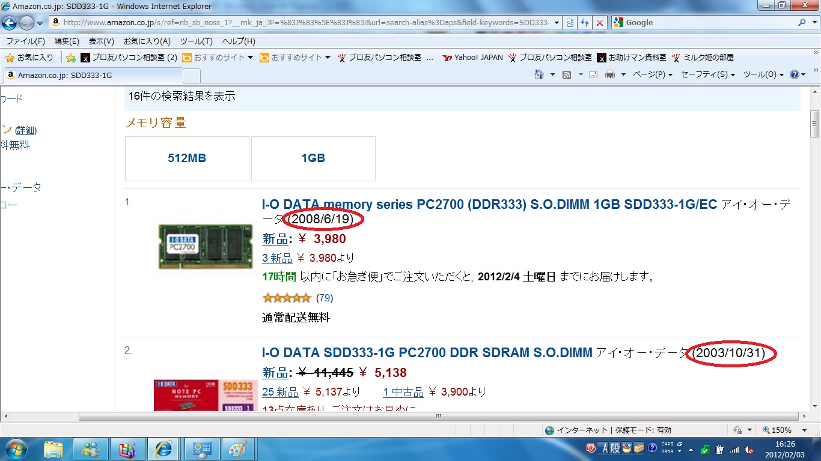Click the RSS feeds icon
821x461 pixels.
point(566,75)
